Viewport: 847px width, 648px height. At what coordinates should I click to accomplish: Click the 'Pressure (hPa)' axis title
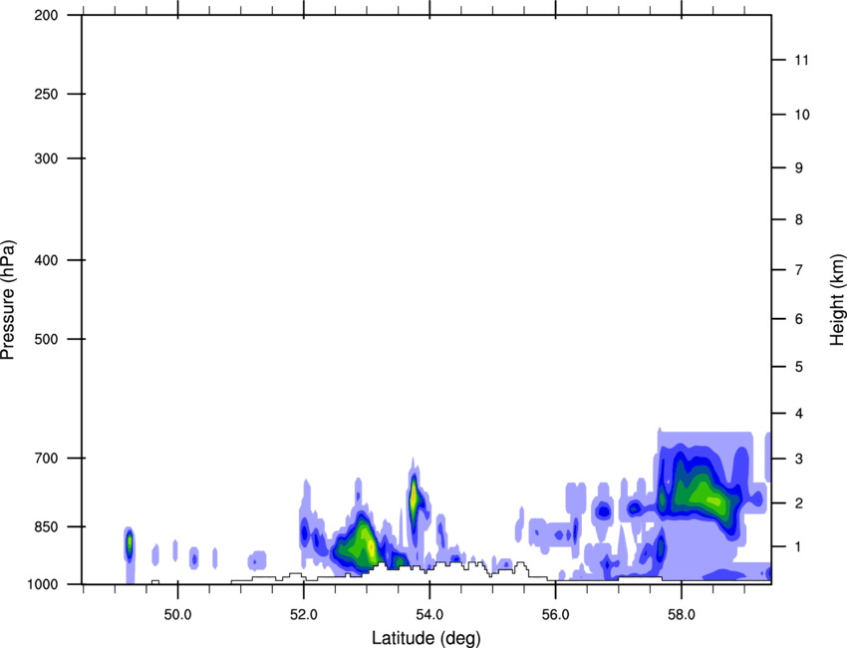8,300
